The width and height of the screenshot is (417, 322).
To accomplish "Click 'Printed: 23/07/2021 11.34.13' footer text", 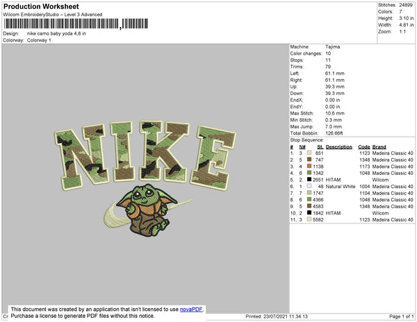I will pyautogui.click(x=277, y=316).
